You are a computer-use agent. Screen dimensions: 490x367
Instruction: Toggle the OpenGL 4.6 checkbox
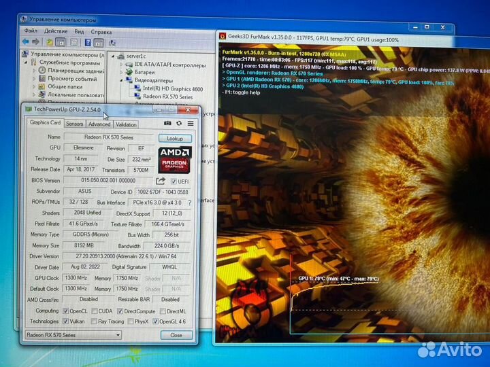(x=155, y=321)
